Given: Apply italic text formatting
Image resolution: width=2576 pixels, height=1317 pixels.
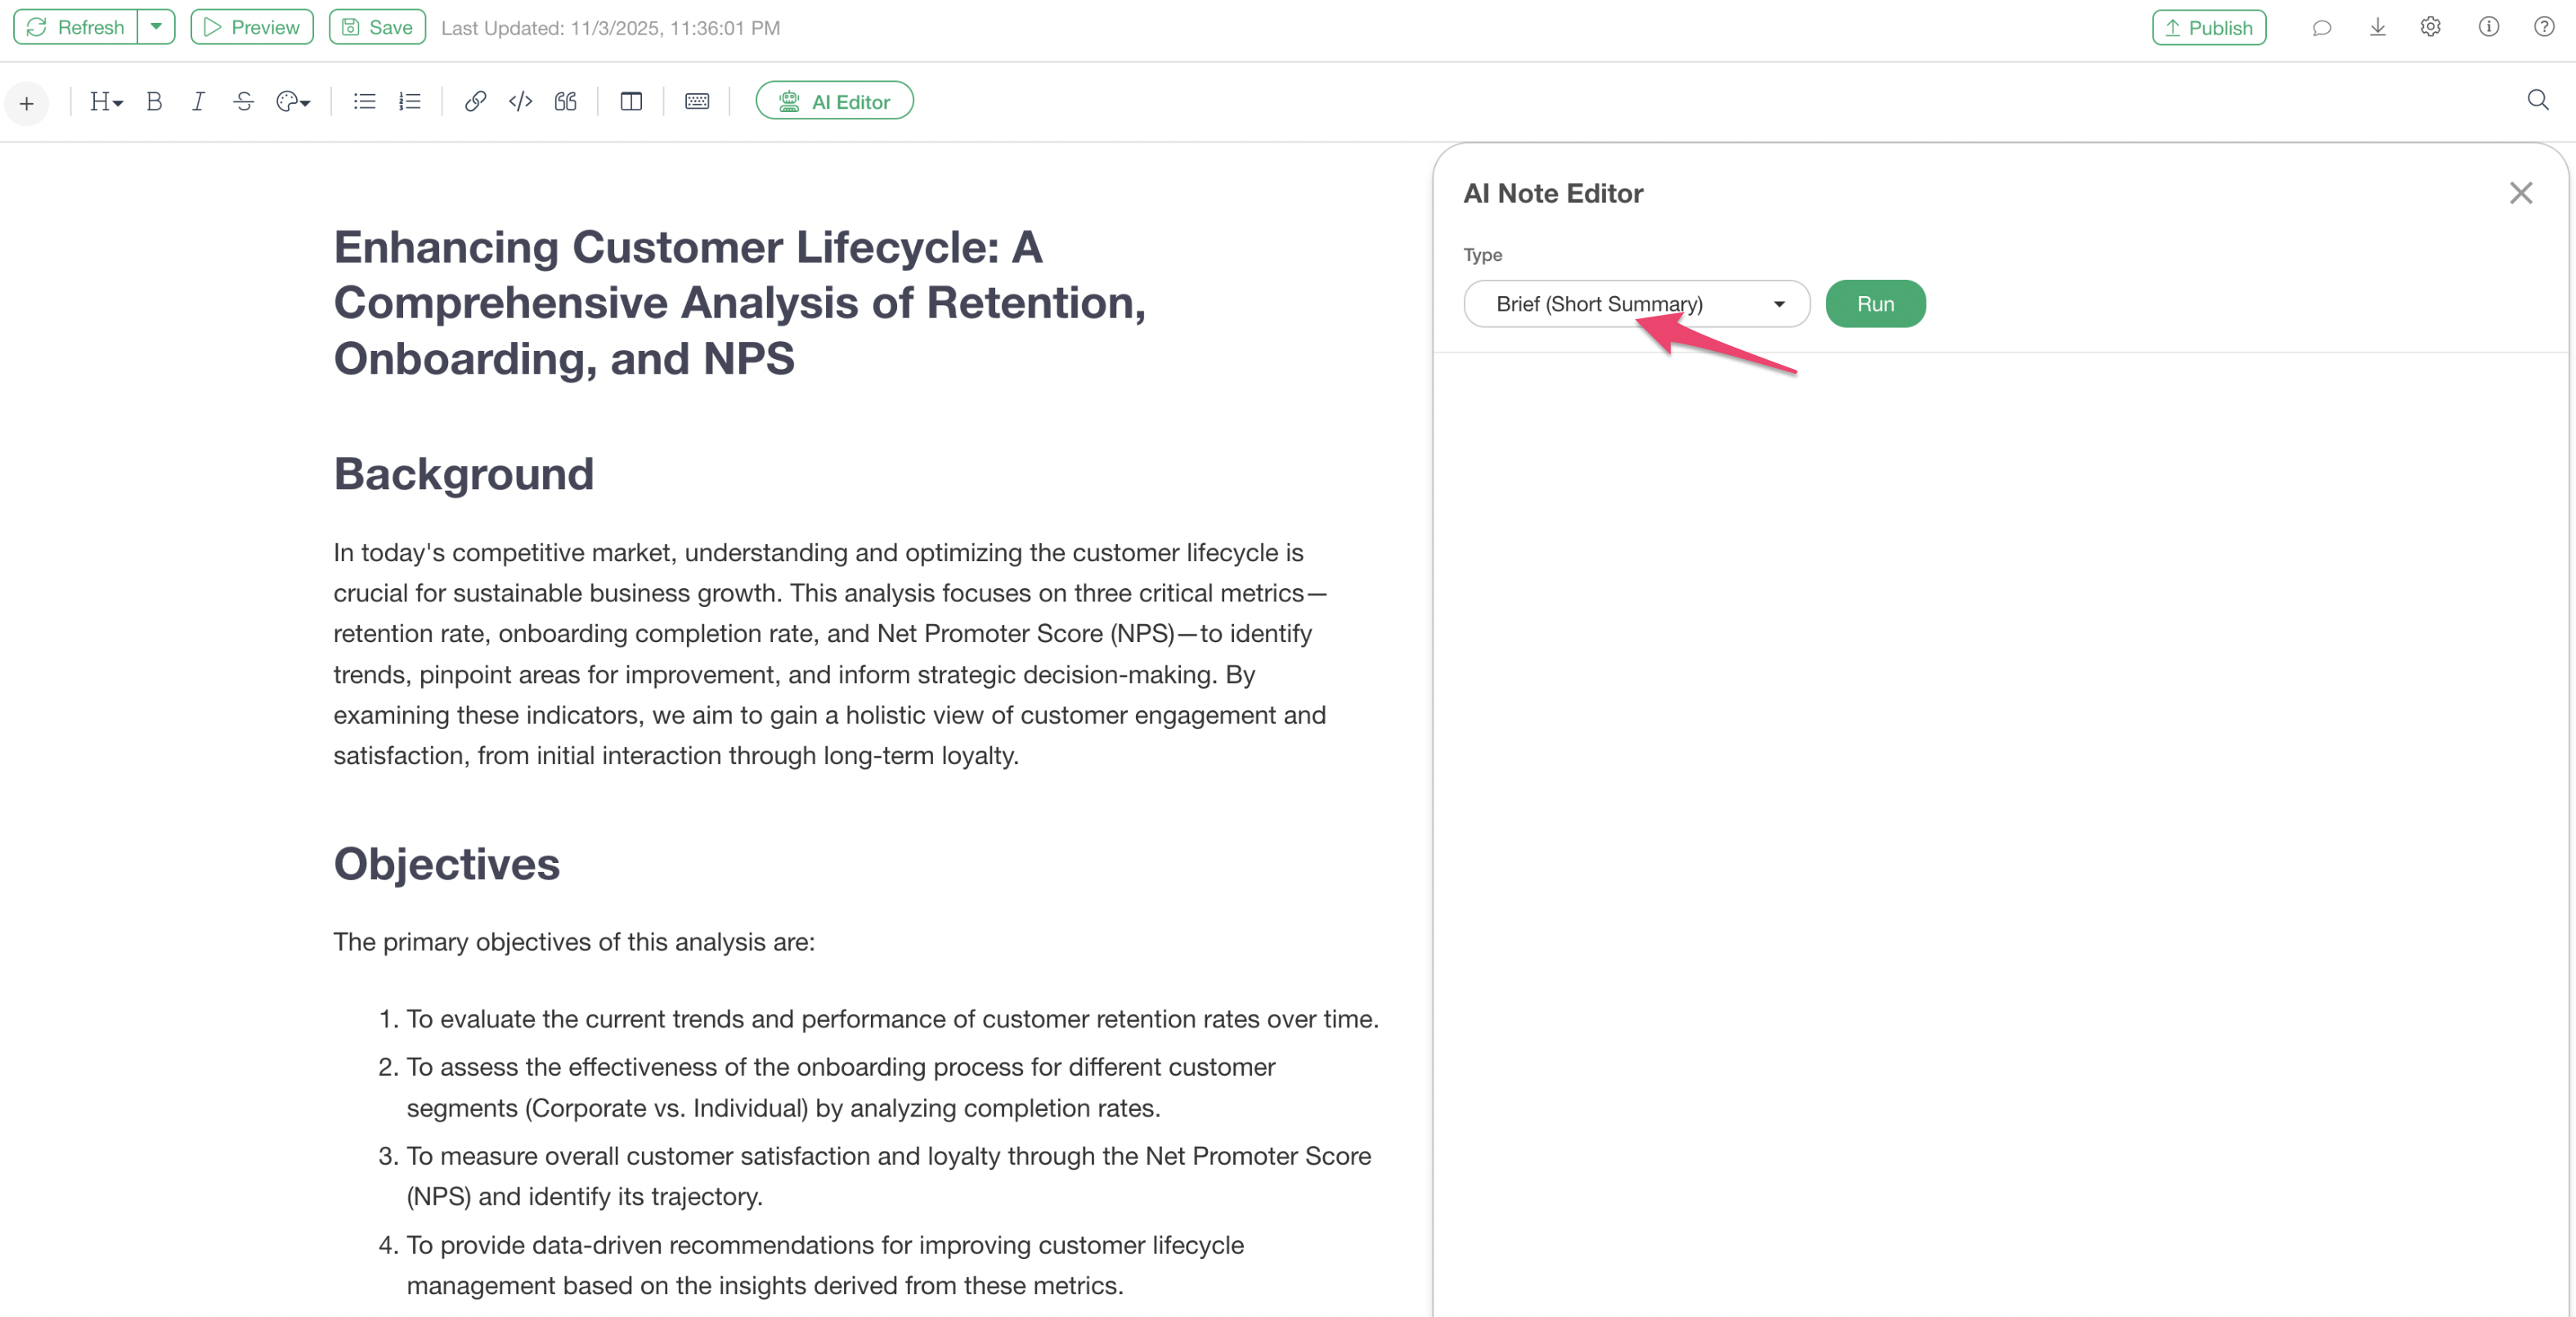Looking at the screenshot, I should (198, 101).
